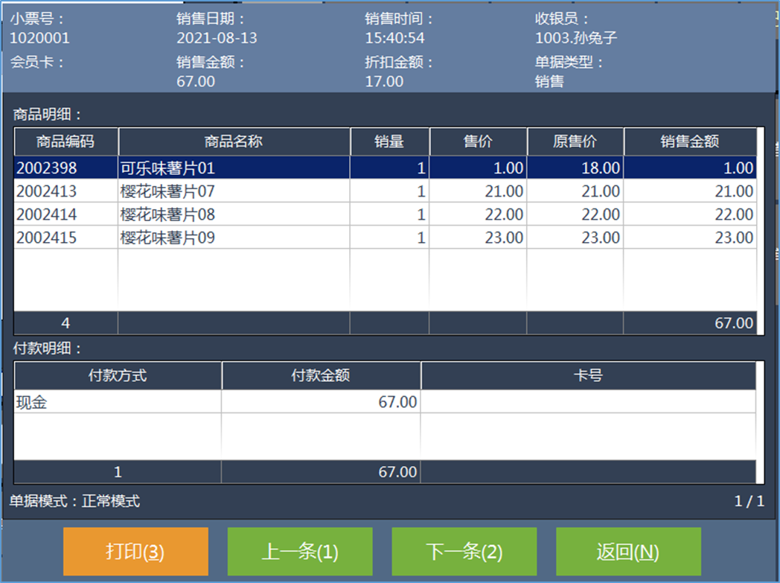Screen dimensions: 780x583
Task: Click sale price 21.00 of 樱花味薯片07
Action: tap(504, 191)
